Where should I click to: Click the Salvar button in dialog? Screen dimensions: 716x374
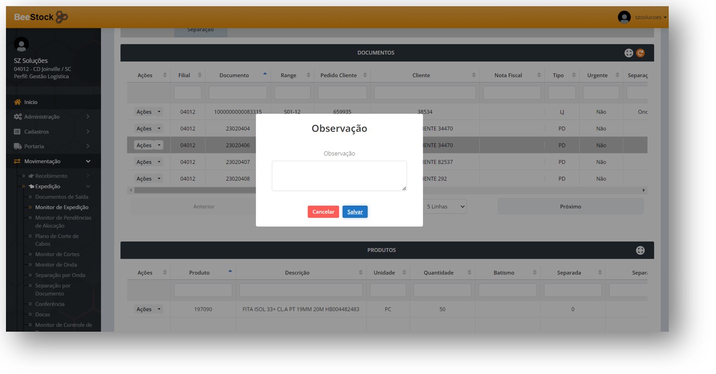click(355, 212)
